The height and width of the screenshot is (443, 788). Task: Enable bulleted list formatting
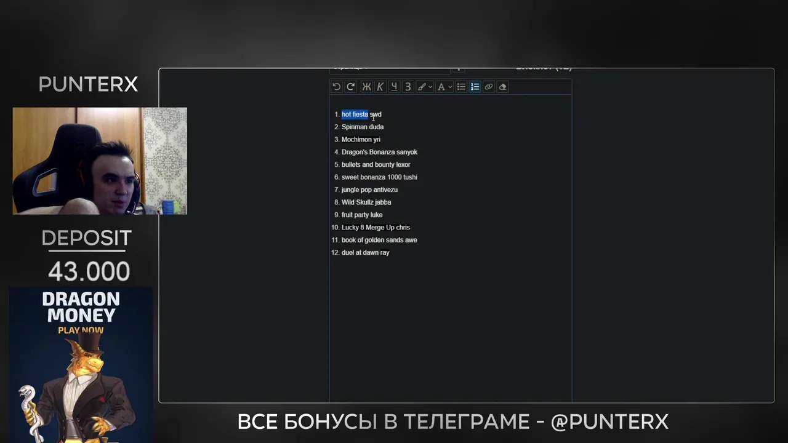click(461, 87)
